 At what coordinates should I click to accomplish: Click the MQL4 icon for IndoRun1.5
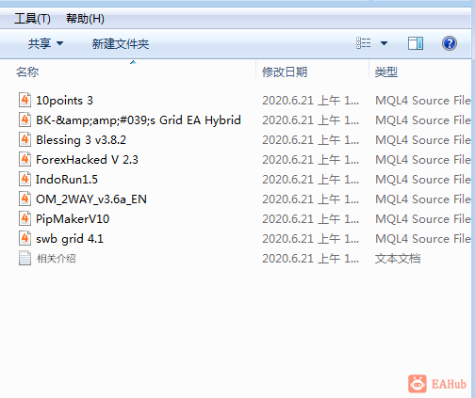tap(25, 180)
